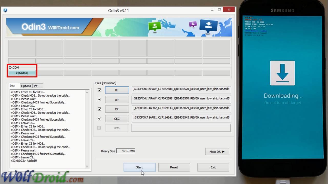The height and width of the screenshot is (184, 328).
Task: Click the log scrollbar up arrow
Action: [x=87, y=92]
